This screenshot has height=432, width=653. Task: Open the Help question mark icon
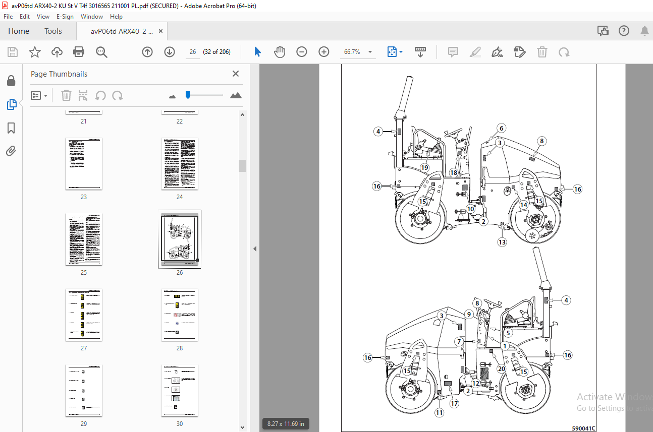coord(624,31)
